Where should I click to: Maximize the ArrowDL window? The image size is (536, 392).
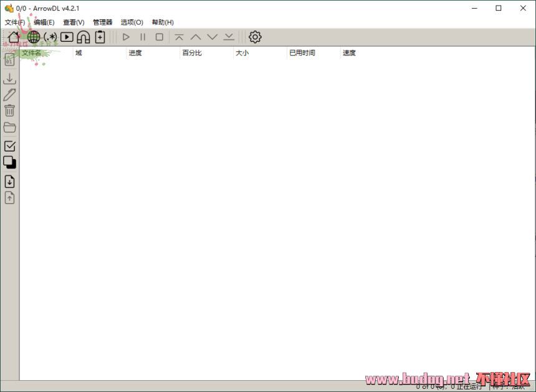pyautogui.click(x=499, y=8)
